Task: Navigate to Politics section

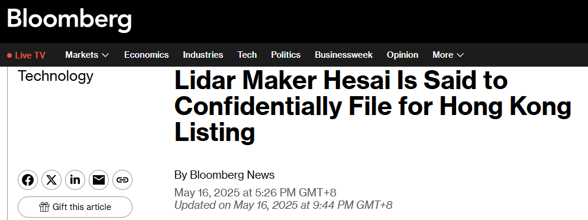Action: [286, 55]
